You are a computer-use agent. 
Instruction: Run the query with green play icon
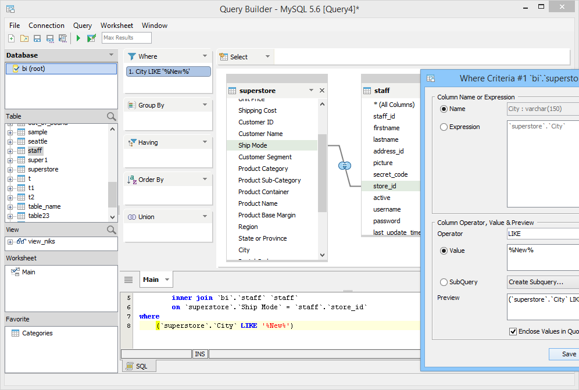(78, 38)
